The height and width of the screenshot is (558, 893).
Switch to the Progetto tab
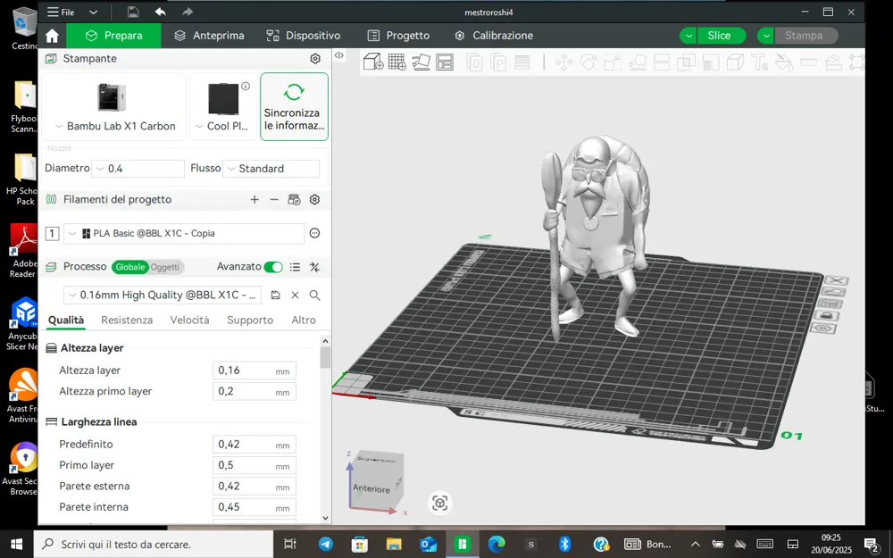[398, 36]
